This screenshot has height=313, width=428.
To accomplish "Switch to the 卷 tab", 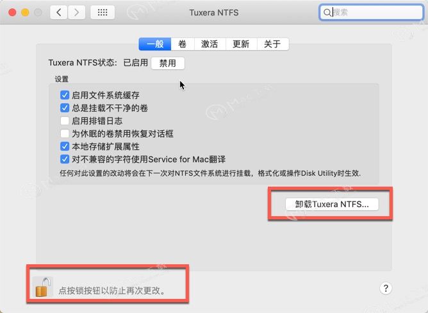I will tap(183, 44).
